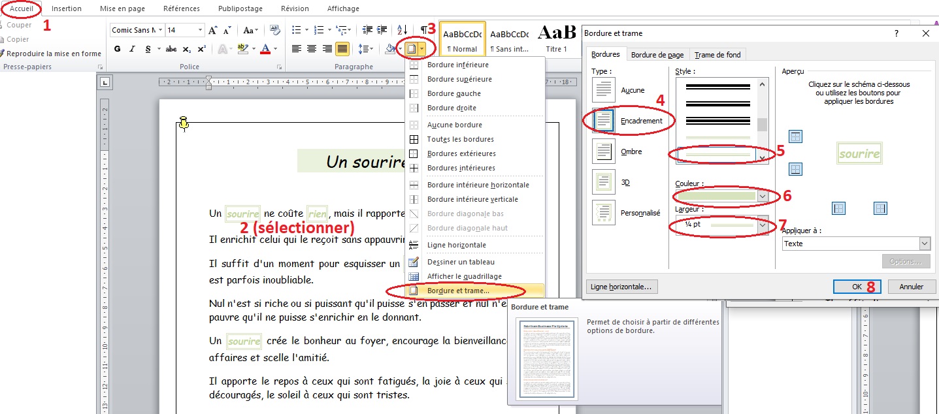Toggle the bottom border button in preview
Screen dimensions: 939x414
[795, 169]
